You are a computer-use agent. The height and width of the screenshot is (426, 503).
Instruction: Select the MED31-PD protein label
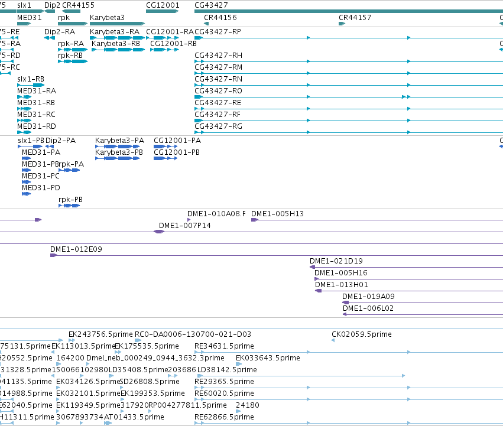tap(41, 188)
